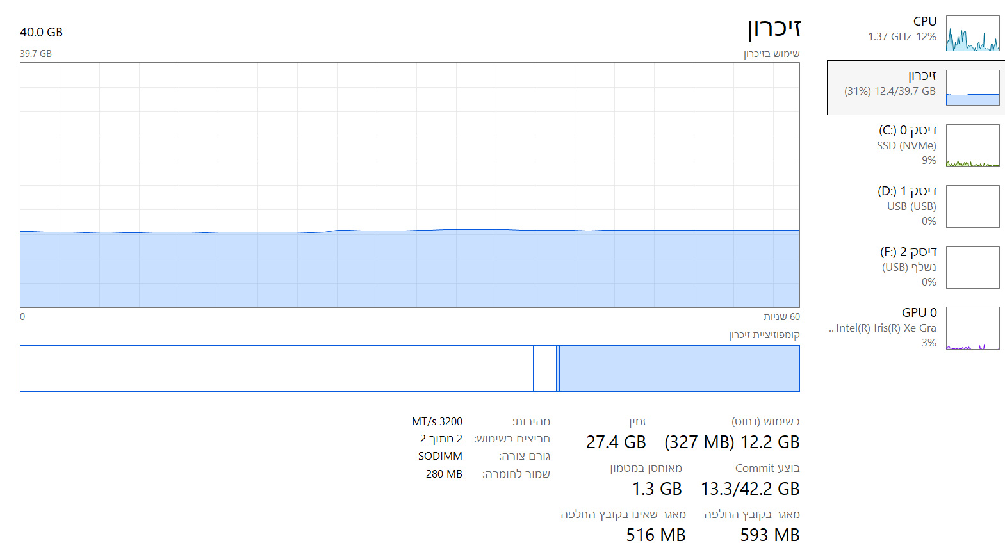Image resolution: width=1005 pixels, height=550 pixels.
Task: Open the SSD (NVMe) disk entry
Action: tap(906, 145)
